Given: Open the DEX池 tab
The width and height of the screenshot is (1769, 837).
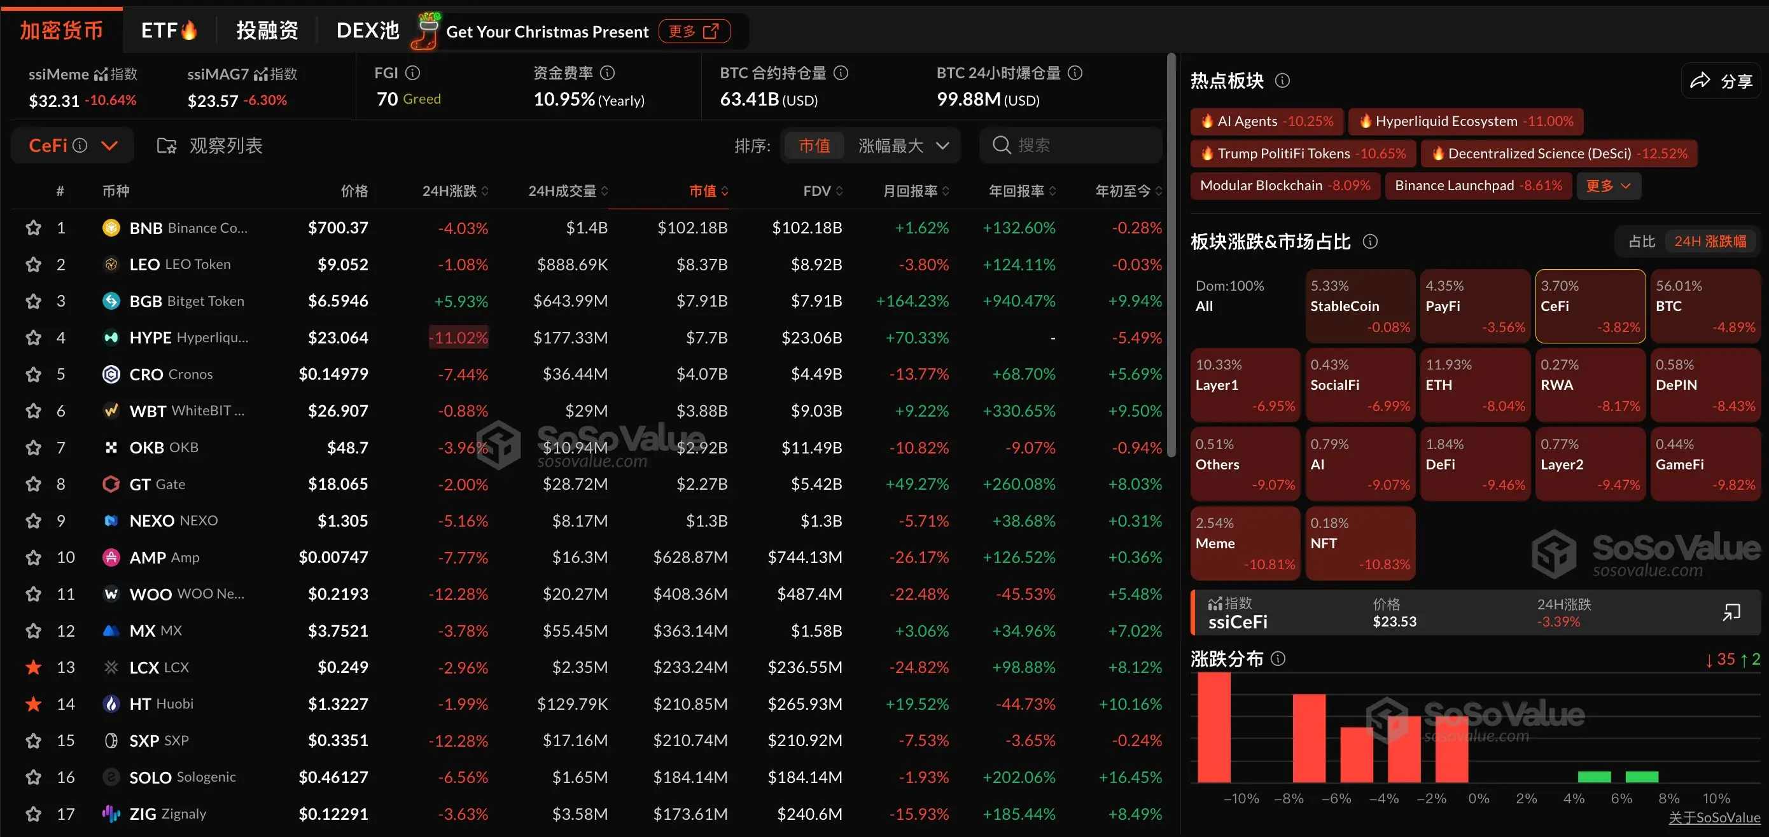Looking at the screenshot, I should [367, 31].
